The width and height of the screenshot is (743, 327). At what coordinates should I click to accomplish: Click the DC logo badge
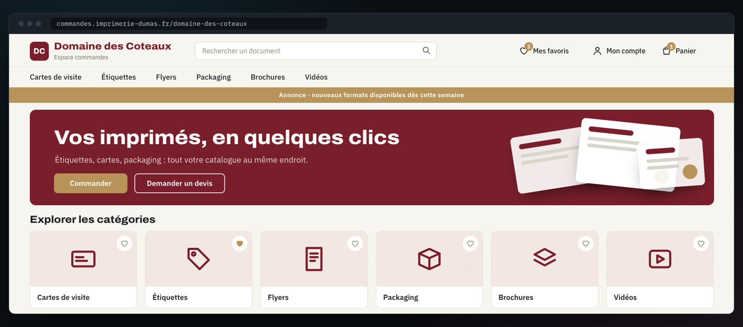[x=39, y=51]
